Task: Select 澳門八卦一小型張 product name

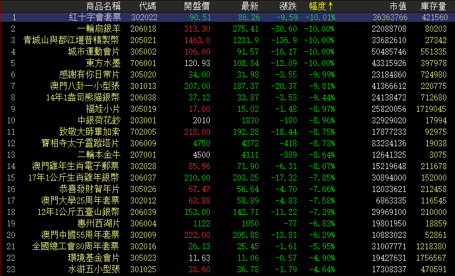Action: 84,86
